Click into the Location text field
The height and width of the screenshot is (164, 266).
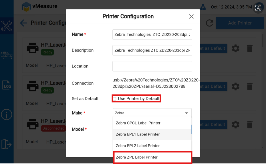pos(152,66)
